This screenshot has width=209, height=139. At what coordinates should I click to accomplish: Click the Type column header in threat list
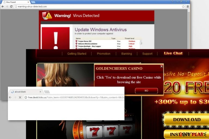(113, 39)
